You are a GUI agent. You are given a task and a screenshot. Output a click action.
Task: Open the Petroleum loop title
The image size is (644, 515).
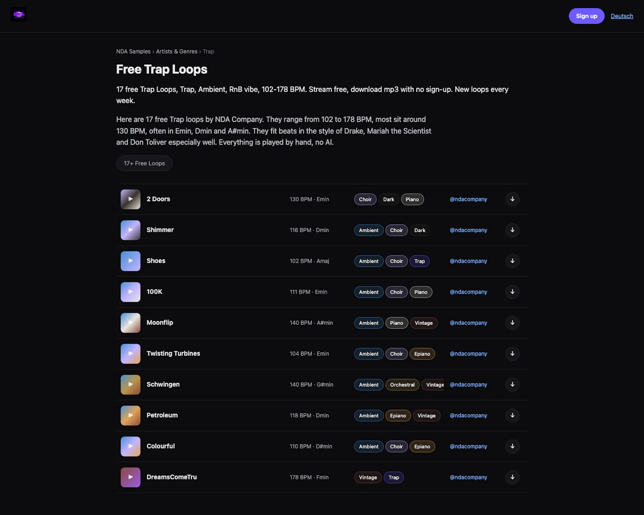tap(162, 415)
